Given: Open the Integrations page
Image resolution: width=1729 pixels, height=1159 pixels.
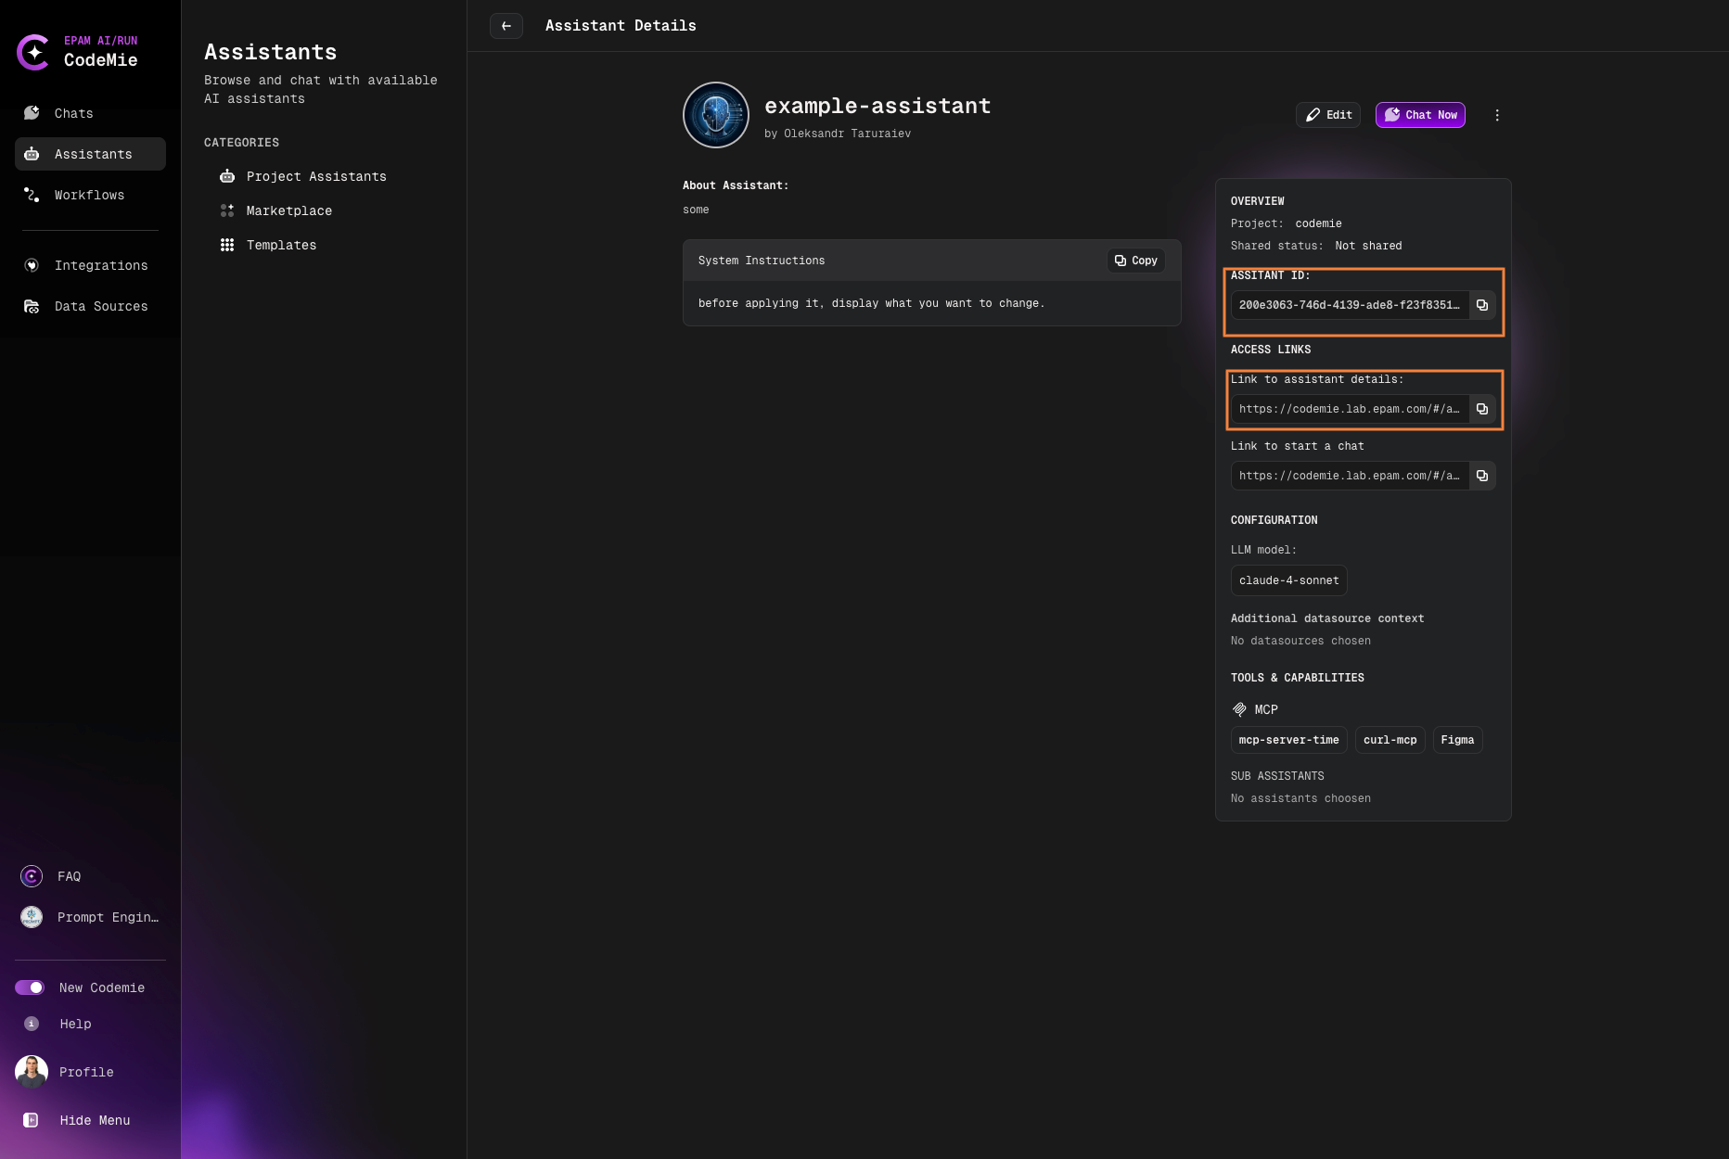Looking at the screenshot, I should point(100,265).
